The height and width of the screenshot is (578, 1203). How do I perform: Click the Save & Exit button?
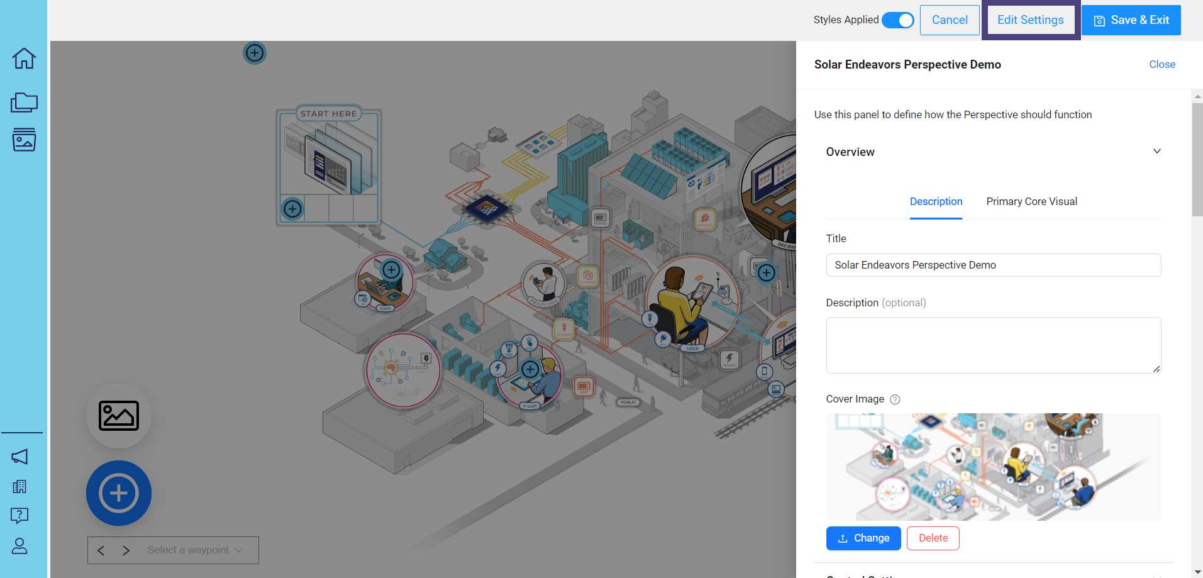pyautogui.click(x=1131, y=20)
